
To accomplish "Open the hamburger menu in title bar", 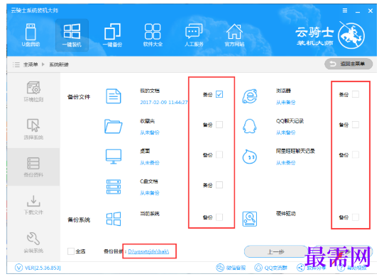I will [x=345, y=11].
